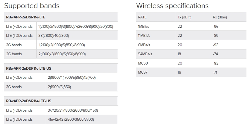Click the 2(1900)/3(1800)/5(850)/8(900) bands value
The width and height of the screenshot is (251, 127).
coord(62,54)
